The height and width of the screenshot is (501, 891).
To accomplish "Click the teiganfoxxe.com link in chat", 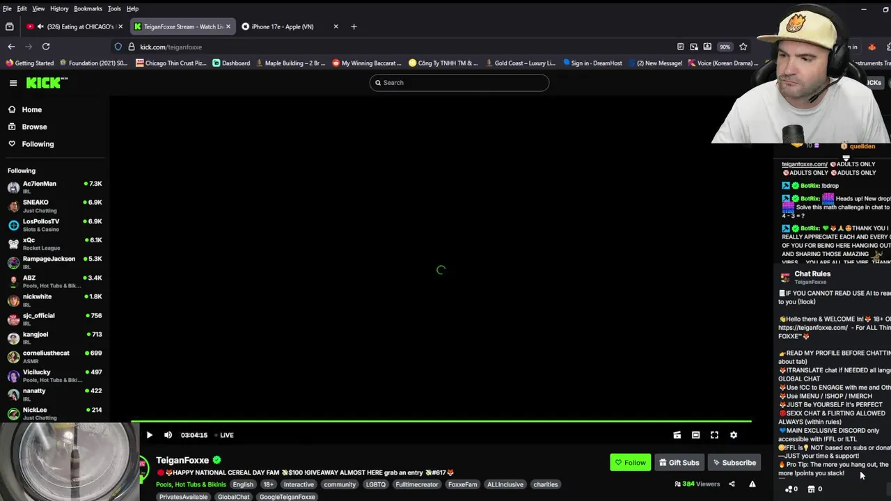I will 805,164.
